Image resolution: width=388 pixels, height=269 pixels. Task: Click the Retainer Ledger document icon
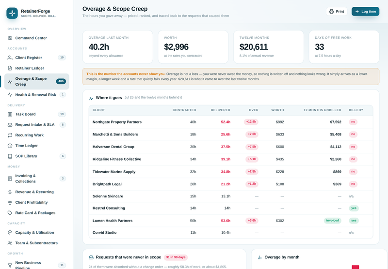(x=10, y=68)
